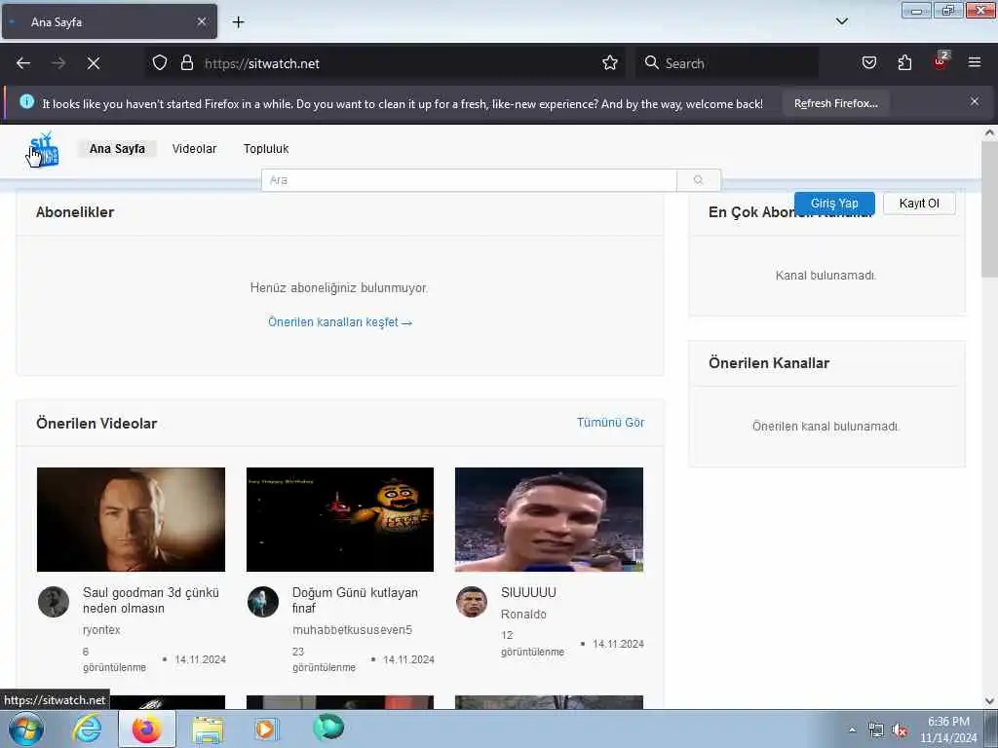Click the Ara search input field
998x748 pixels.
(x=469, y=180)
